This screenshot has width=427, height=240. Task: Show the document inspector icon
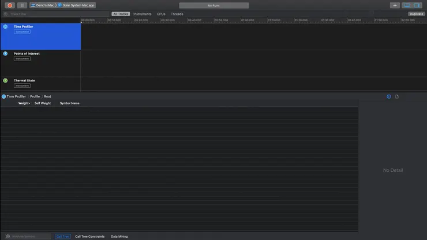click(397, 96)
